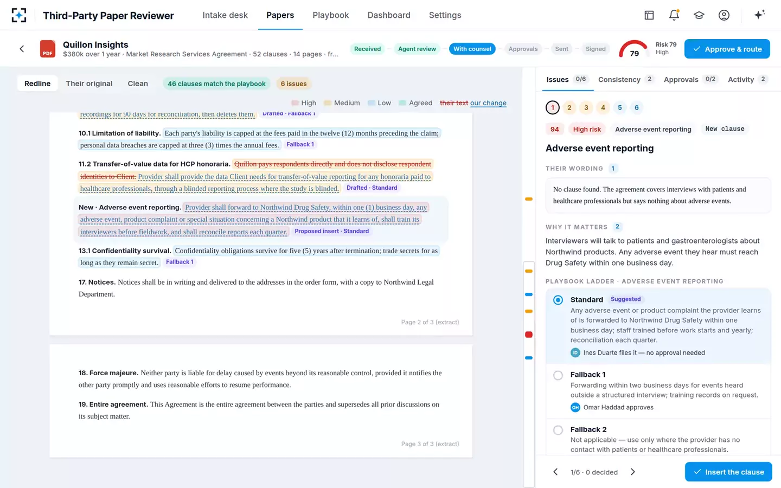Open the Papers navigation tab
This screenshot has height=488, width=781.
click(x=280, y=15)
